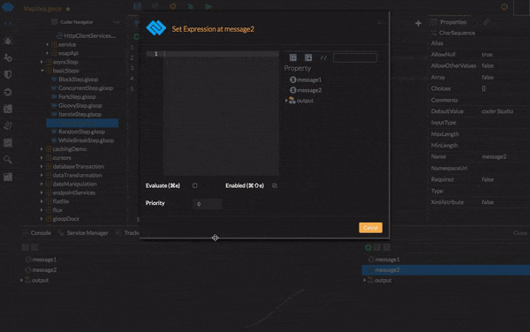This screenshot has width=530, height=332.
Task: Select the MapStep.gloop editor tab
Action: 43,9
